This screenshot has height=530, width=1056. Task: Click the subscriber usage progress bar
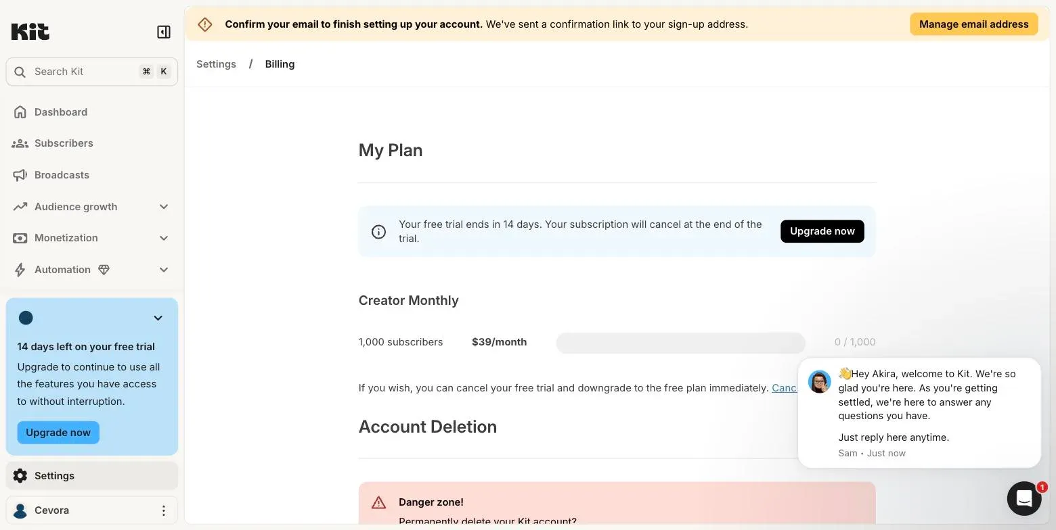pos(680,343)
